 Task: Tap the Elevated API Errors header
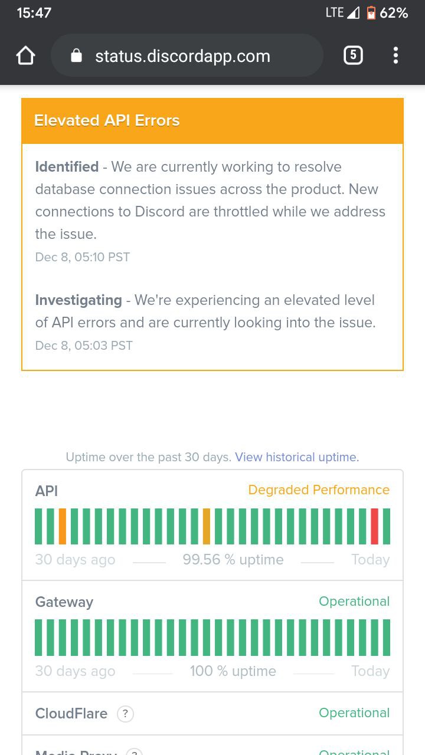[212, 121]
